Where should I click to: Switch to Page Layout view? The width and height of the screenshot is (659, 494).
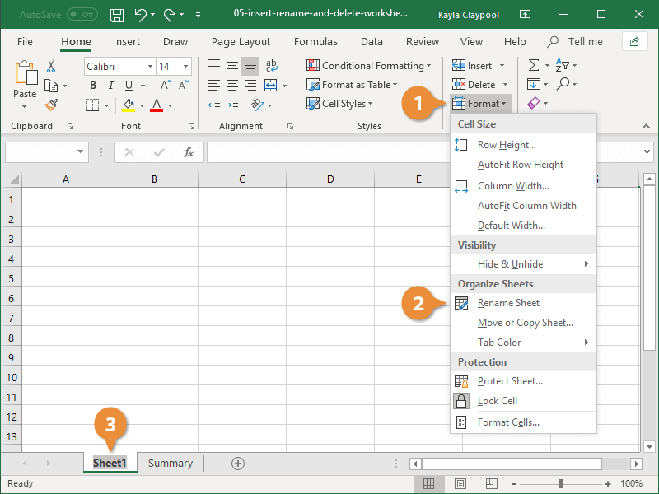tap(460, 484)
